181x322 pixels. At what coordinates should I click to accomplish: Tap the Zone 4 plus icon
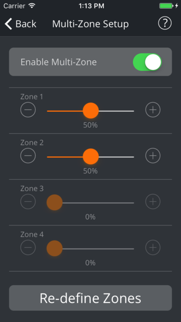click(153, 248)
